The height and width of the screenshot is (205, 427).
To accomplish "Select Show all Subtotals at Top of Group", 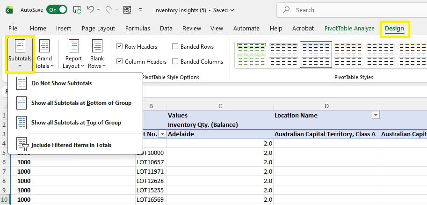I will tap(76, 123).
